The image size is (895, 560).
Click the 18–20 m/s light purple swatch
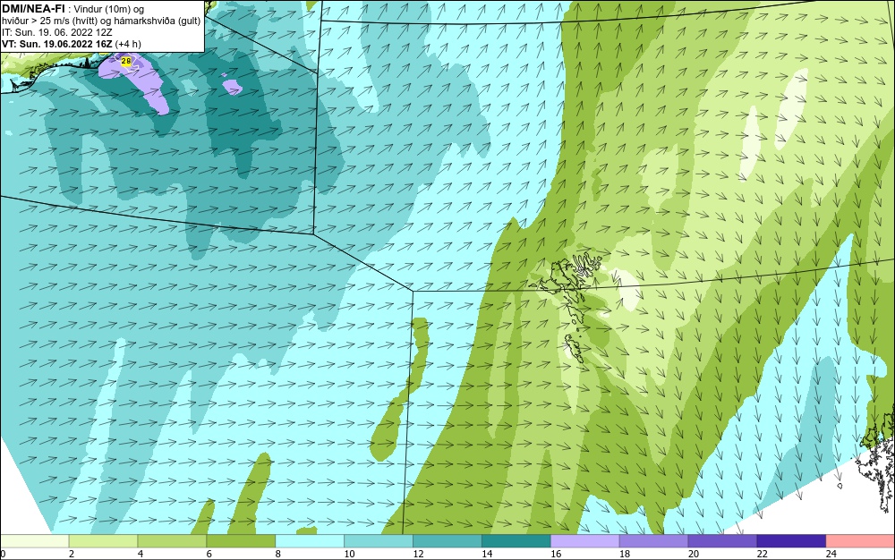click(653, 541)
